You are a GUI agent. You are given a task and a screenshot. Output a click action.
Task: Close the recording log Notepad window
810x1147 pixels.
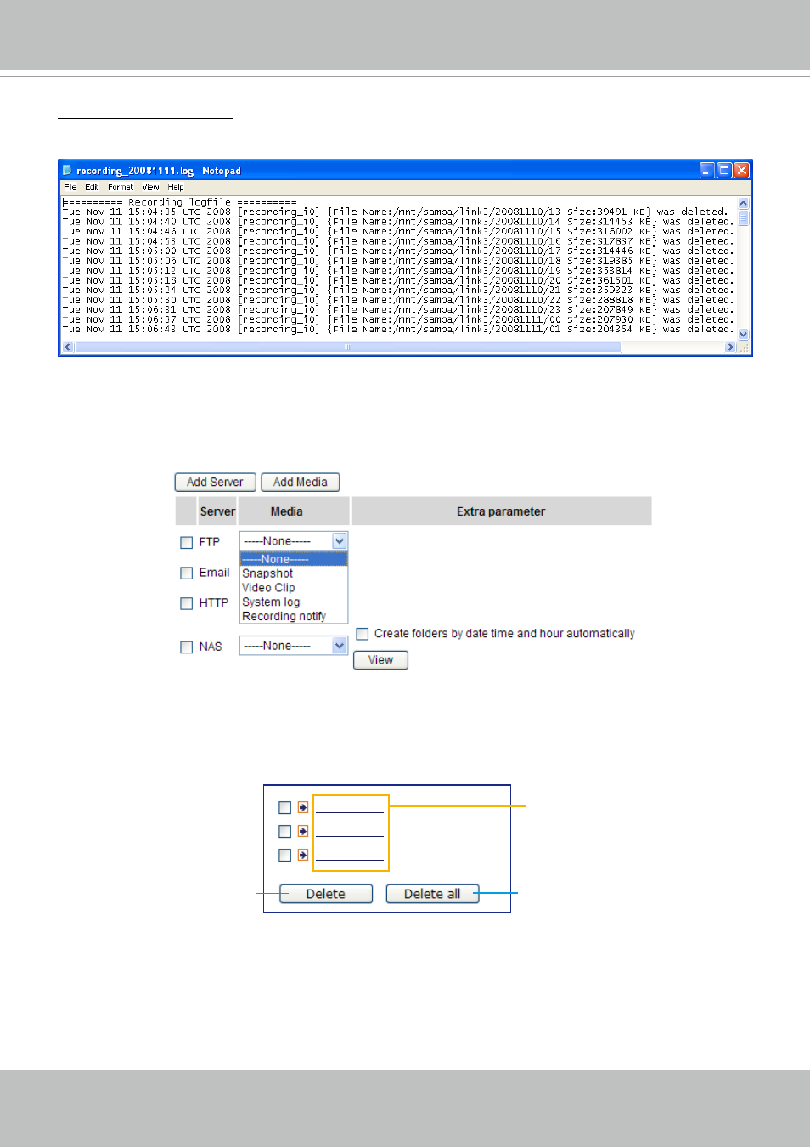tap(741, 170)
